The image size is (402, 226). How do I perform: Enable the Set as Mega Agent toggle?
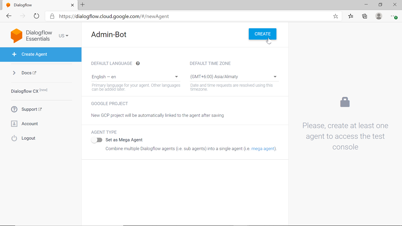point(97,140)
